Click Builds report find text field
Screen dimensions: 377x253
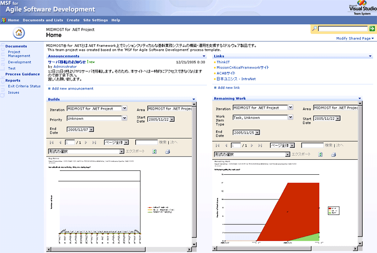(x=146, y=142)
